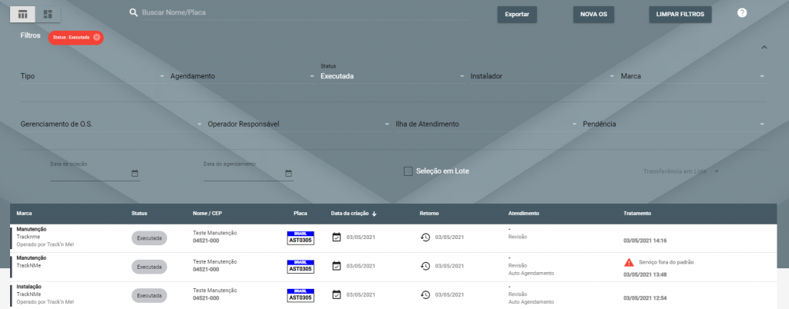Open calendar for Data de criação
The image size is (789, 309).
click(134, 174)
